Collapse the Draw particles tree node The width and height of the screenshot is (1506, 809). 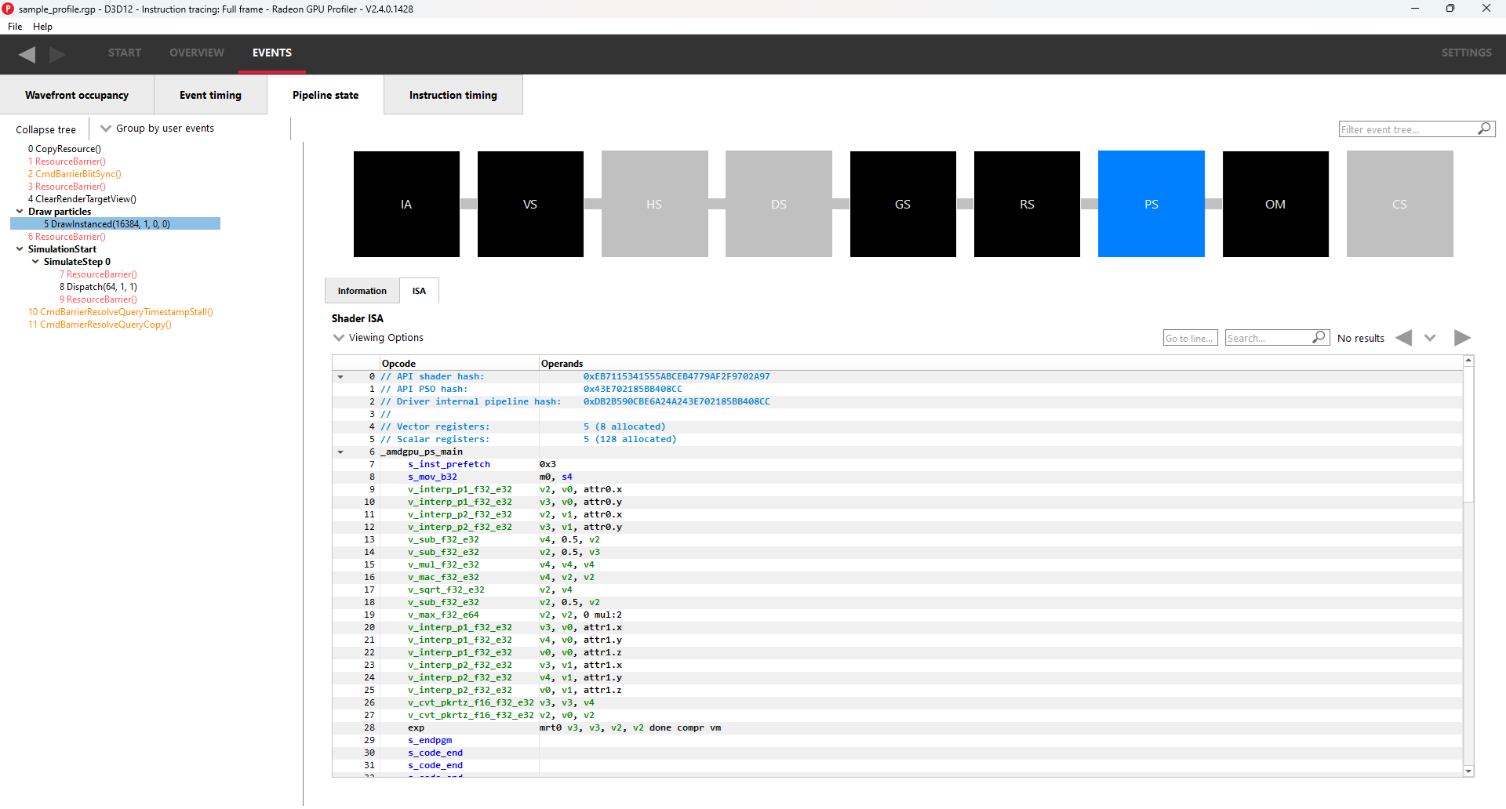click(x=20, y=212)
